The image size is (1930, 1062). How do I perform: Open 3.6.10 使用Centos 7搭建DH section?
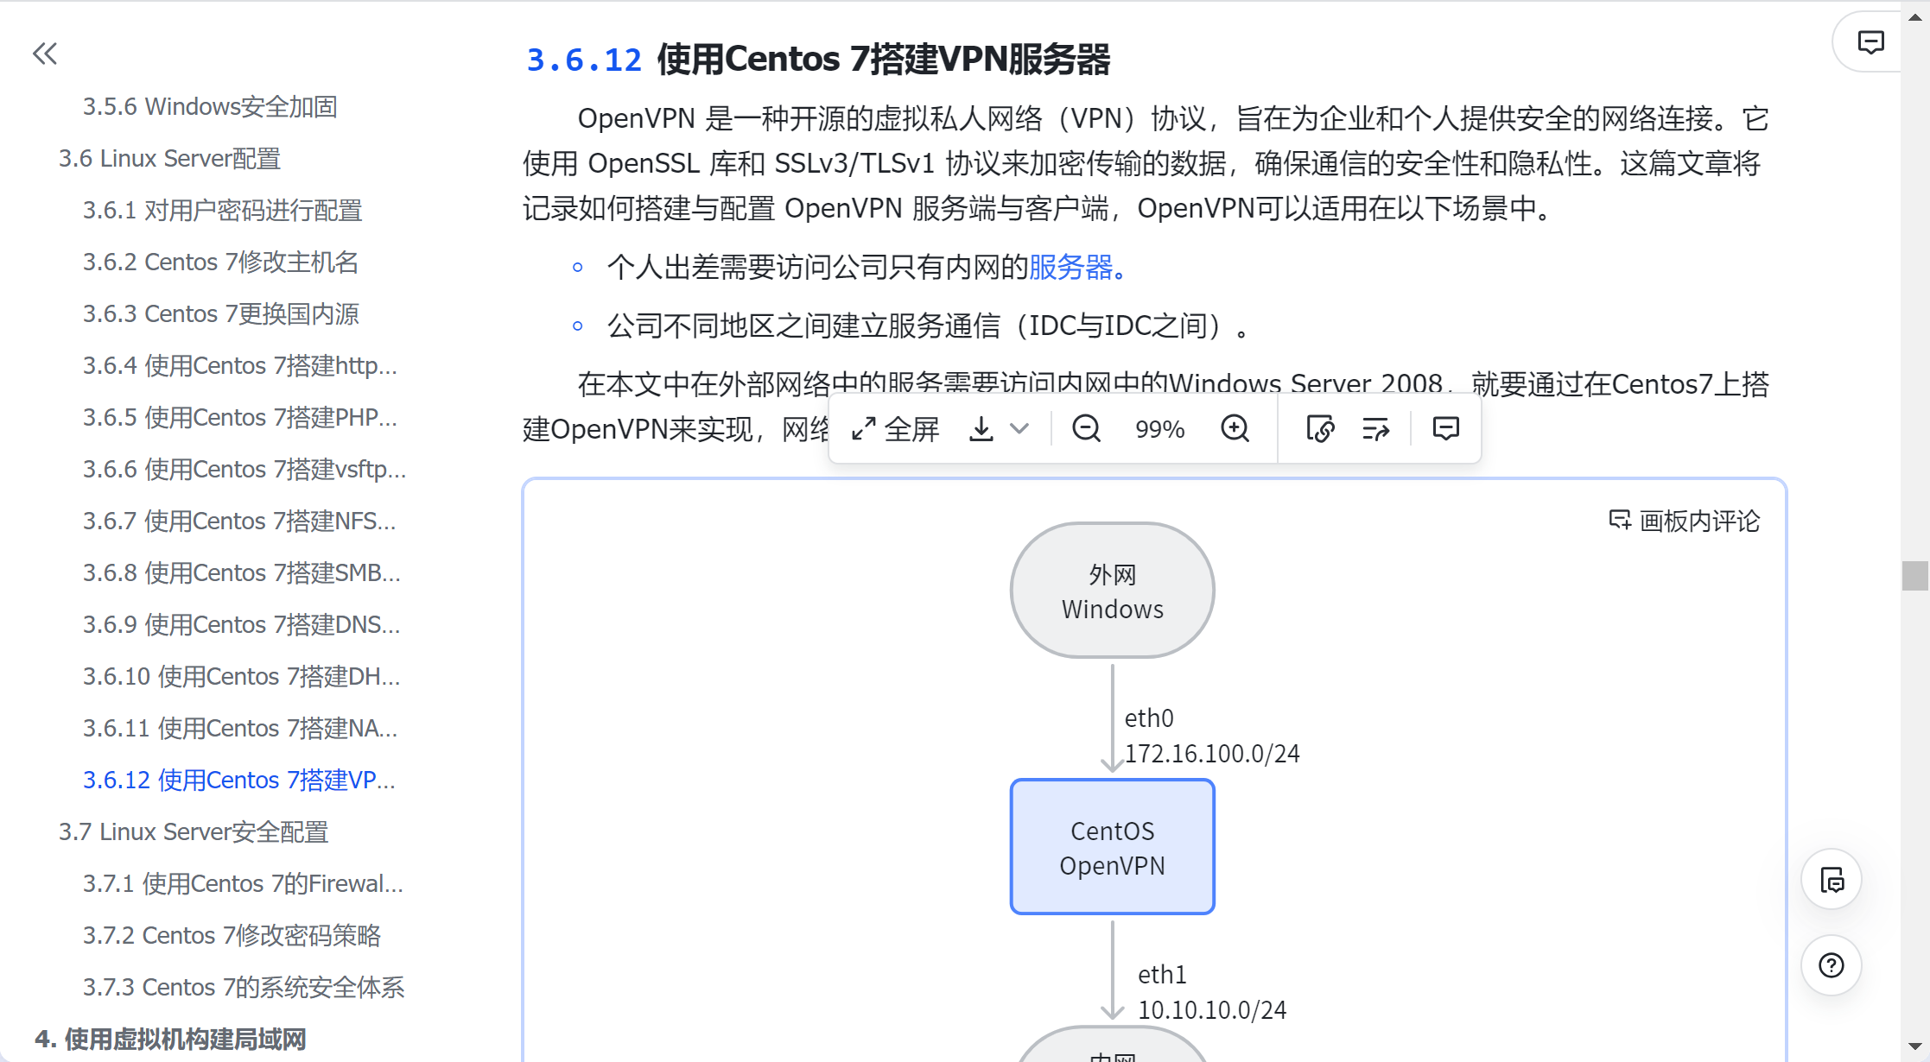[242, 676]
